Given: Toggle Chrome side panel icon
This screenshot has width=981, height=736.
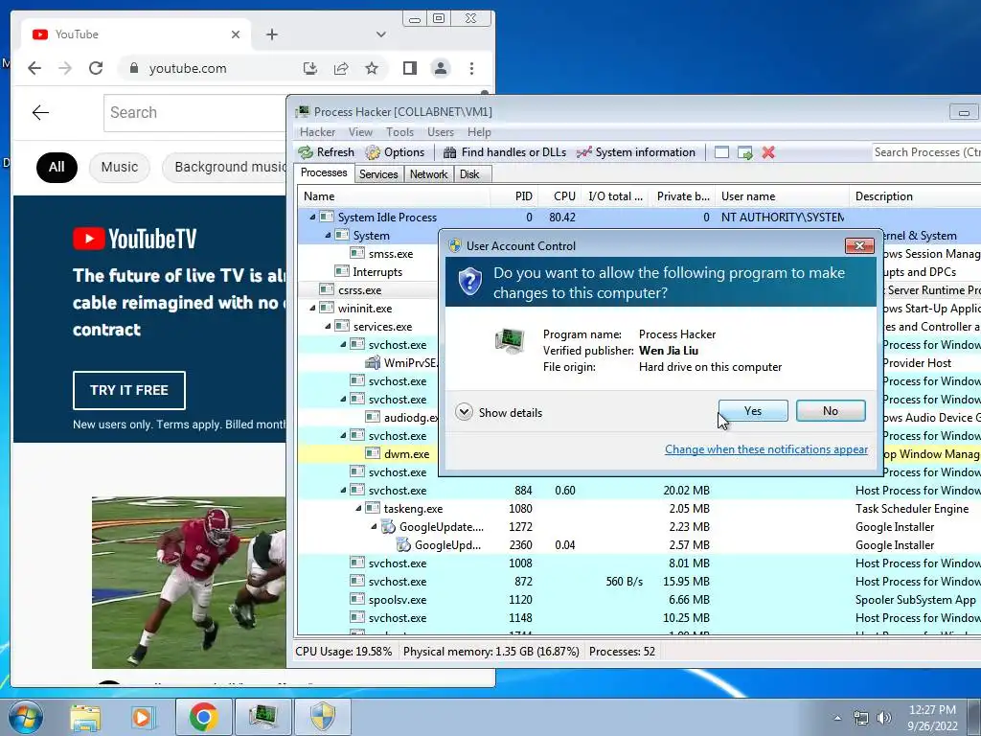Looking at the screenshot, I should pos(410,68).
